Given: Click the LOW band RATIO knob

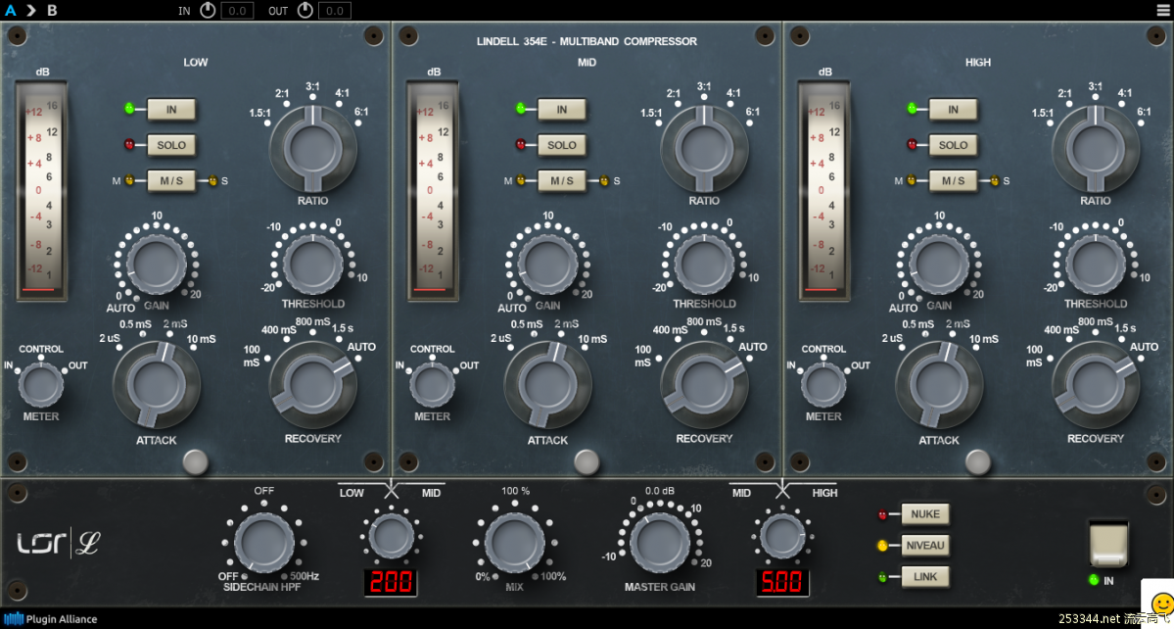Looking at the screenshot, I should coord(313,148).
